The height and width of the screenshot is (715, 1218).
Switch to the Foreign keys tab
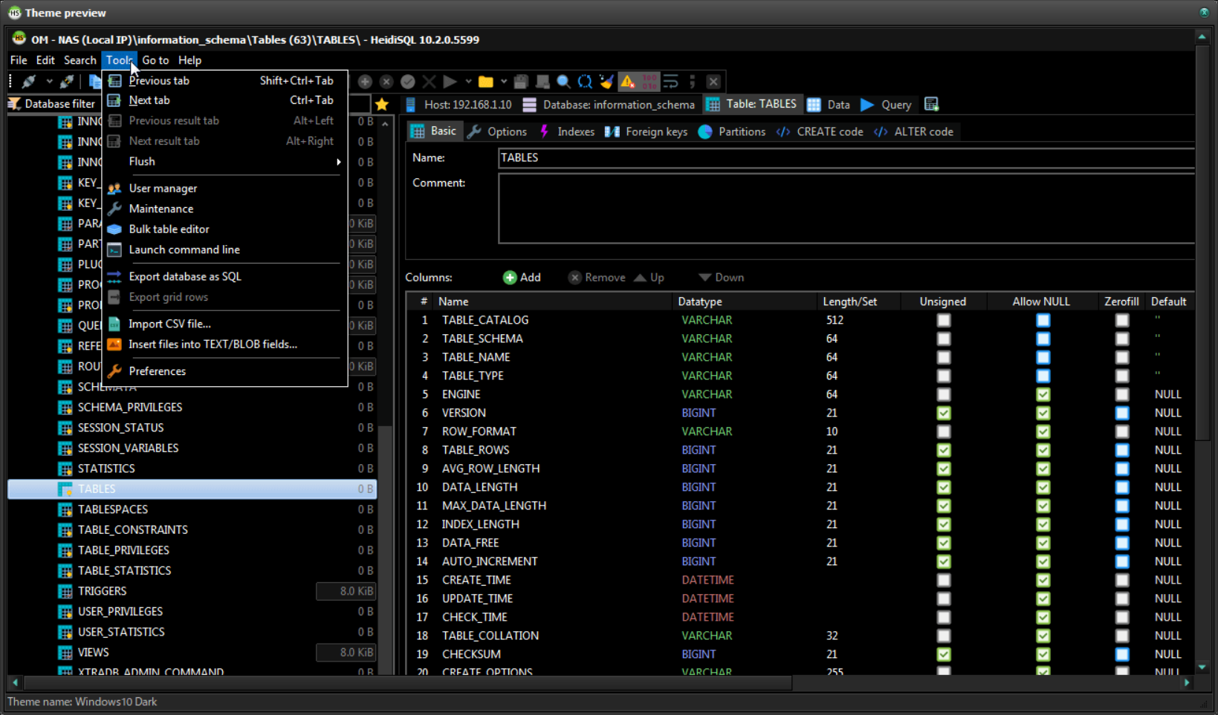(647, 131)
